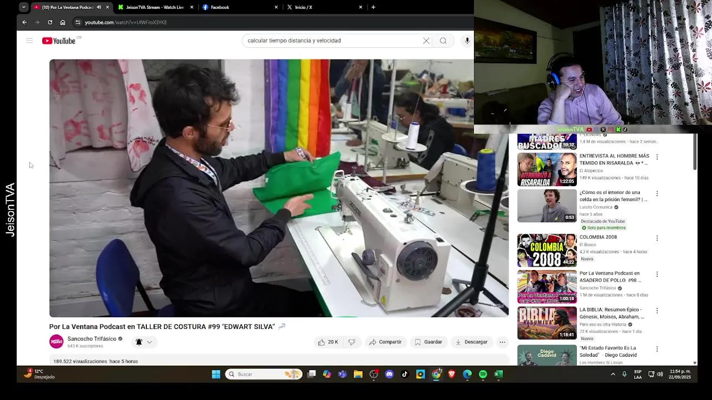Image resolution: width=712 pixels, height=400 pixels.
Task: Start voice search with microphone icon
Action: [x=467, y=41]
